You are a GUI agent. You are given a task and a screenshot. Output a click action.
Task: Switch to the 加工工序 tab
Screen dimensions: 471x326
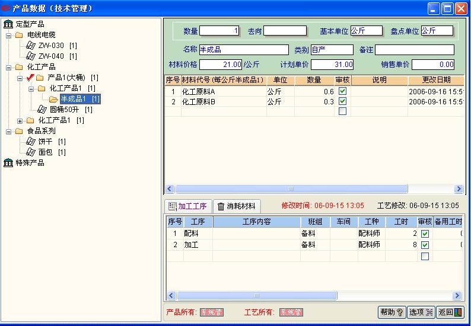pos(188,206)
